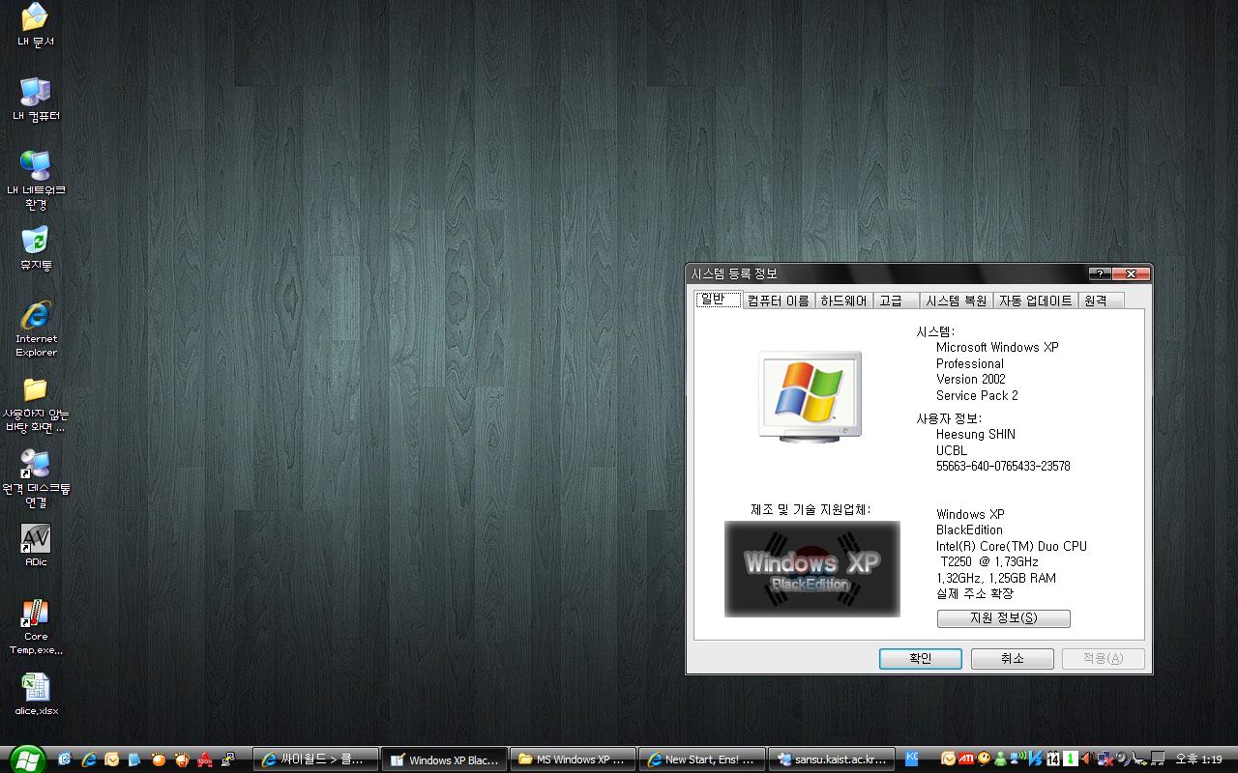Click the Outlook quick launch icon
Viewport: 1238px width, 773px height.
coord(111,759)
